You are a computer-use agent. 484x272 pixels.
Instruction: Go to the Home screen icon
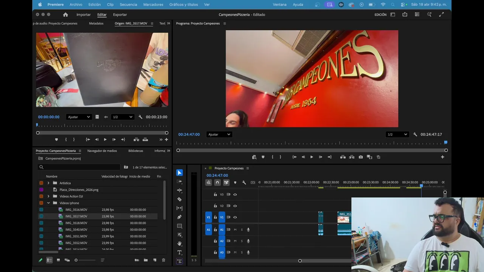tap(65, 15)
